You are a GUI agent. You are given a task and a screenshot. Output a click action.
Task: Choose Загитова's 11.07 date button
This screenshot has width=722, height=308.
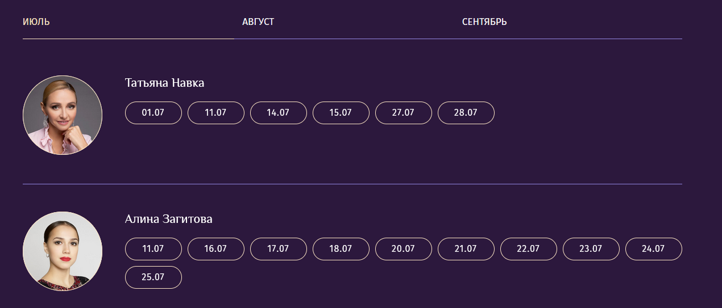click(153, 249)
